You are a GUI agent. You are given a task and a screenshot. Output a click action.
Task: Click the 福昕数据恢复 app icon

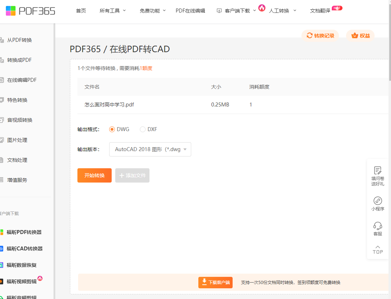pyautogui.click(x=1, y=265)
